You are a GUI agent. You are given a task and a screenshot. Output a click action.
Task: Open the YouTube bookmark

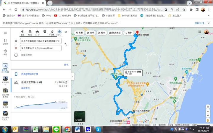tap(62, 16)
